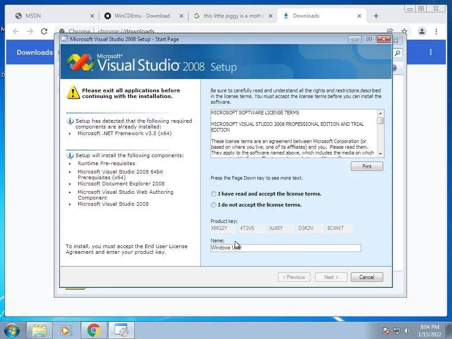Click the product key box 4T3V6

click(x=252, y=229)
